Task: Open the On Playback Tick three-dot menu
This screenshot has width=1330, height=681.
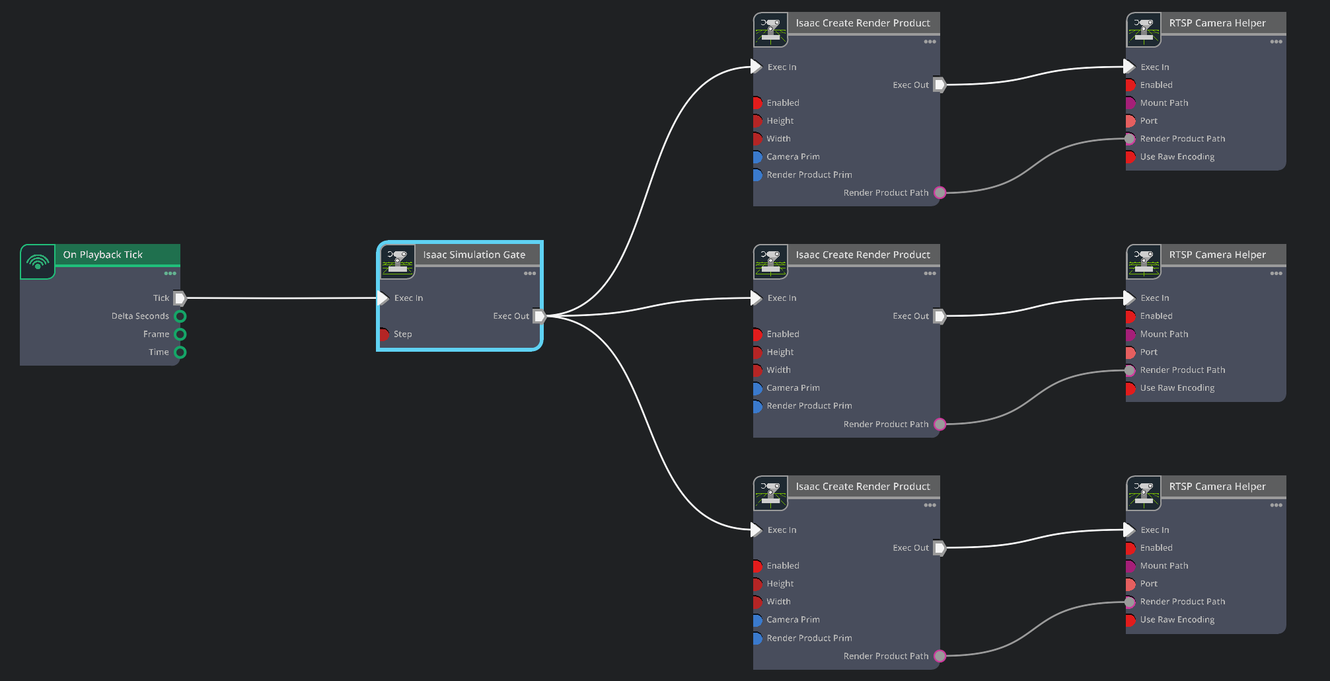Action: (x=170, y=273)
